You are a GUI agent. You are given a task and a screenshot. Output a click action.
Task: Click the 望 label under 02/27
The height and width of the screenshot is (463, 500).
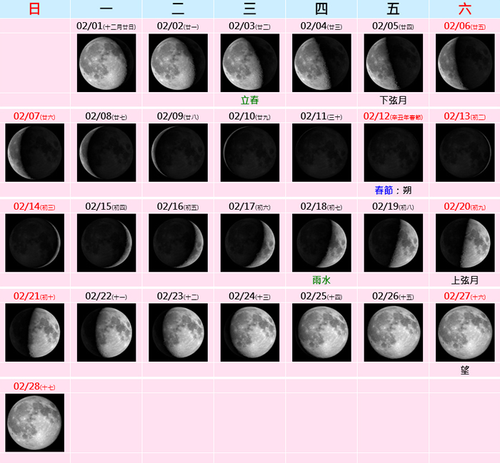(x=465, y=370)
